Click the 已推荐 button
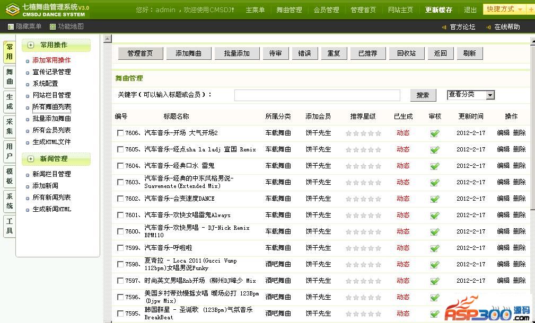 (368, 53)
